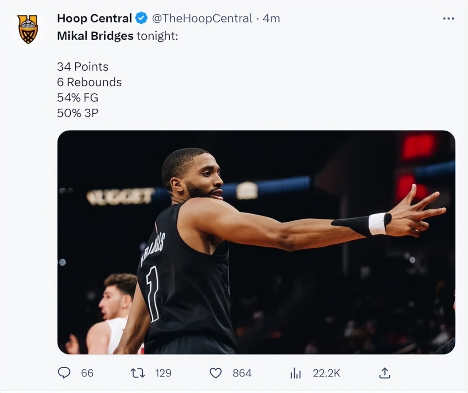Click the retweet count 129
468x393 pixels.
tap(163, 373)
